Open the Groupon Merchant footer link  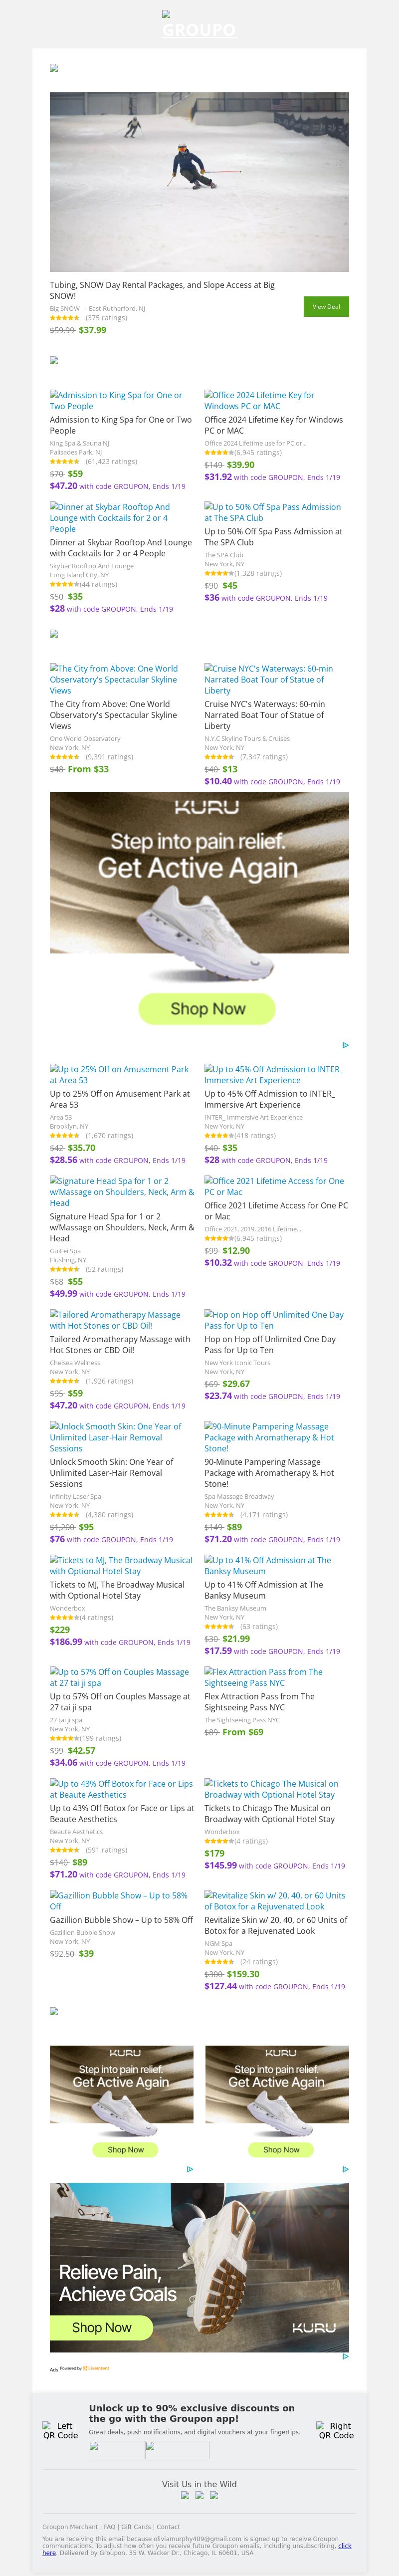pyautogui.click(x=70, y=2527)
